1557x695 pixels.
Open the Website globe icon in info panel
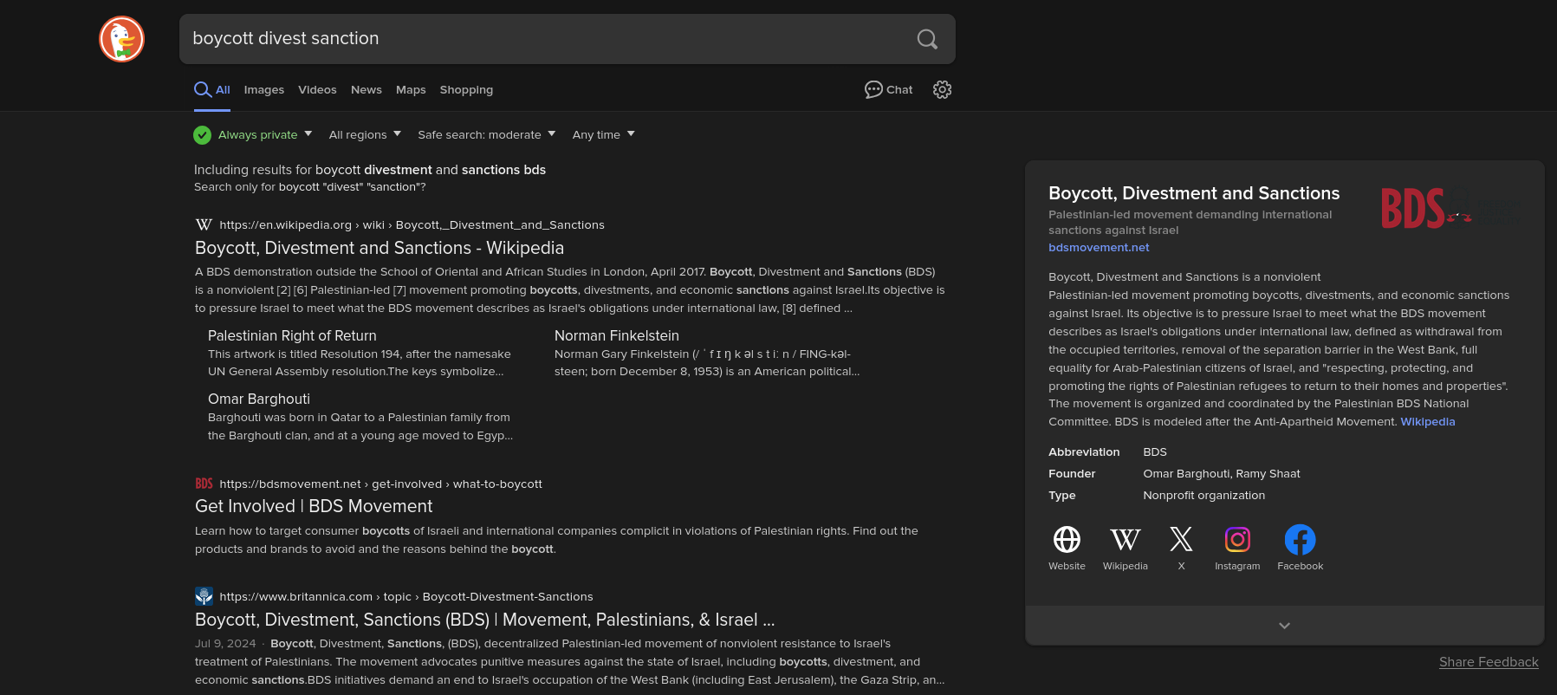click(x=1067, y=539)
